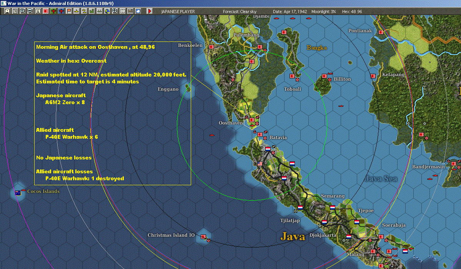The height and width of the screenshot is (269, 461).
Task: Click the single yellow ship toolbar icon
Action: tap(77, 11)
